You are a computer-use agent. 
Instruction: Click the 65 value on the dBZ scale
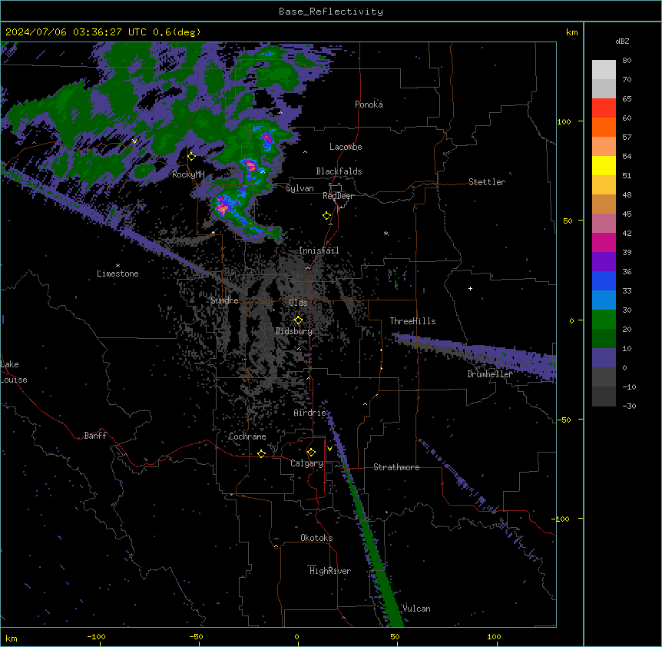coord(627,99)
